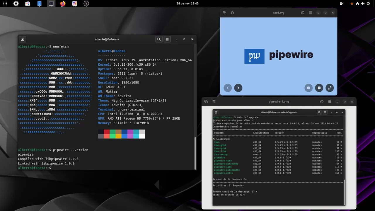Image resolution: width=375 pixels, height=211 pixels.
Task: Click 'DE: GNOME 45.1' line in terminal
Action: click(112, 87)
